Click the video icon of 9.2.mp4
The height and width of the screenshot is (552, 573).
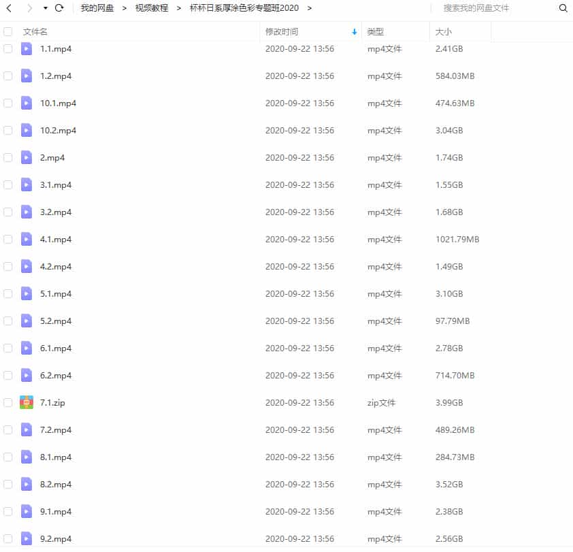[27, 539]
